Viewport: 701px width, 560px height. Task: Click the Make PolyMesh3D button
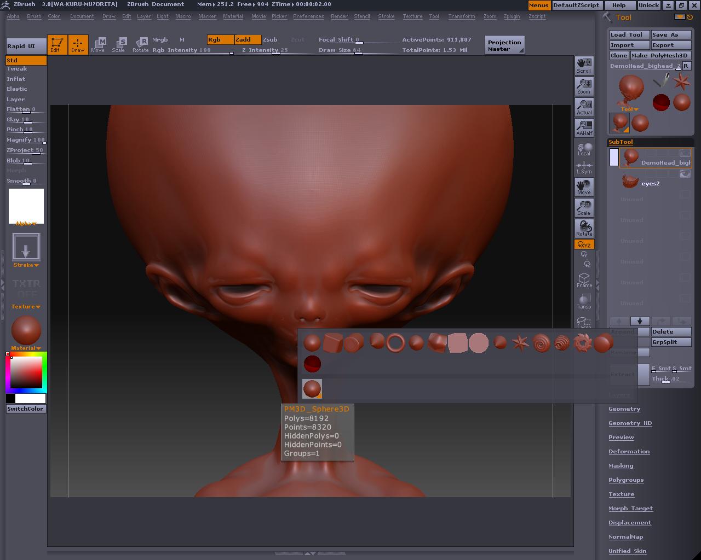click(659, 55)
